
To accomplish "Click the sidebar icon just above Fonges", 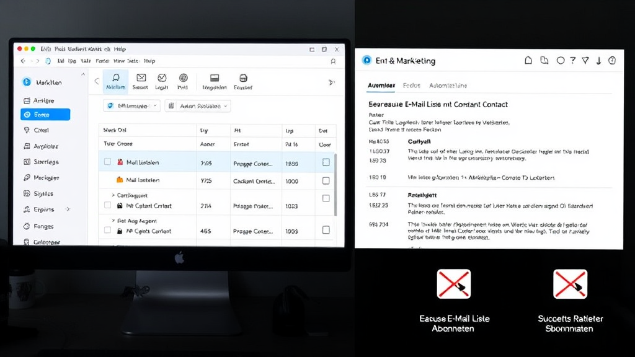I will click(x=27, y=209).
